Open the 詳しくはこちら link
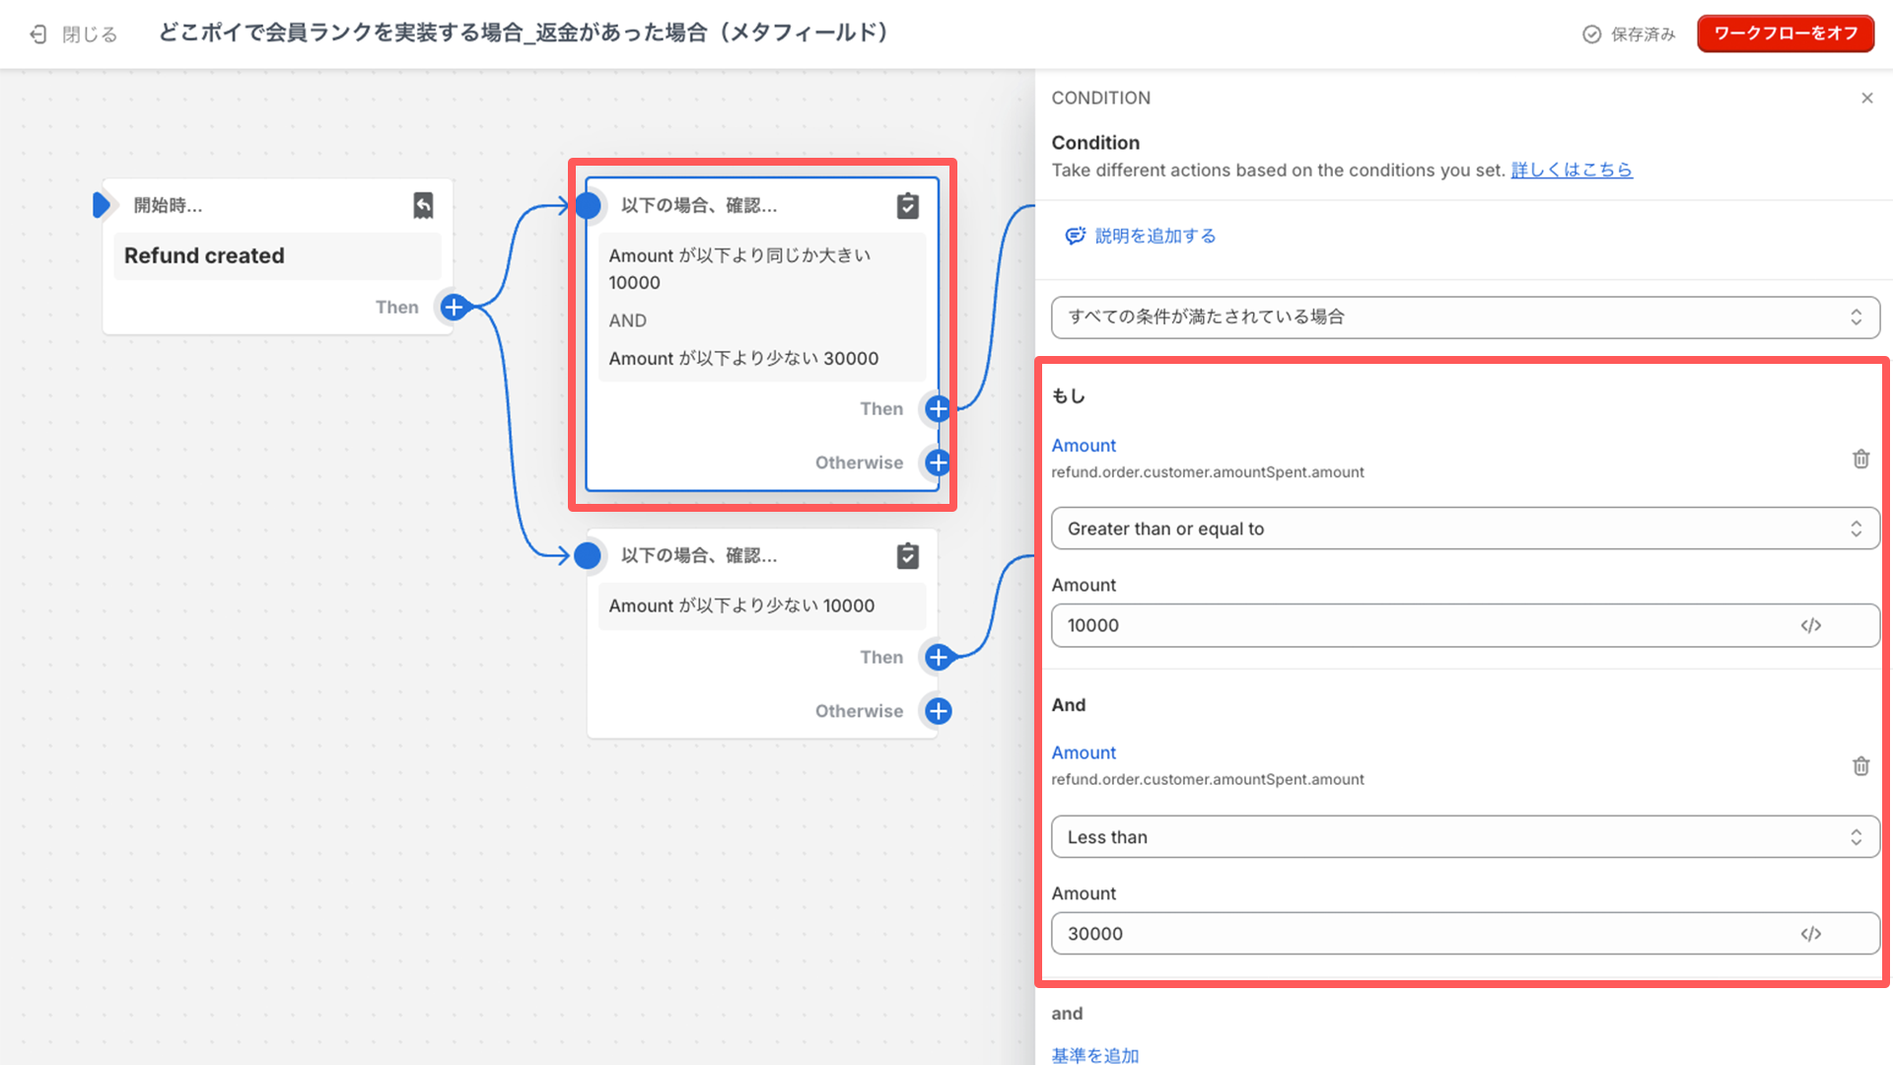This screenshot has height=1065, width=1893. click(x=1572, y=170)
